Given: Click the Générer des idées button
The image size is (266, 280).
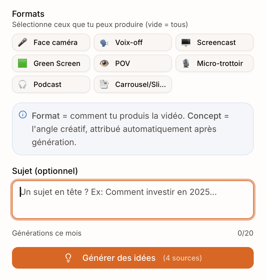Looking at the screenshot, I should pos(133,258).
